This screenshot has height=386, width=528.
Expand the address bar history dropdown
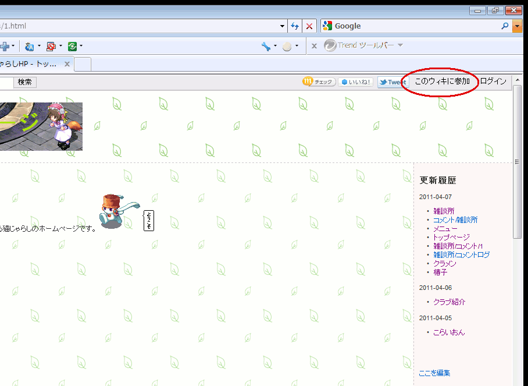coord(282,26)
